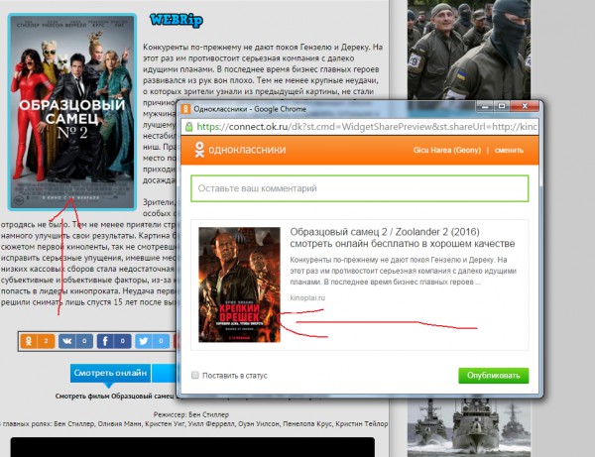The width and height of the screenshot is (595, 457).
Task: Click the 'Образцовый самец № 2' movie poster
Action: (72, 111)
